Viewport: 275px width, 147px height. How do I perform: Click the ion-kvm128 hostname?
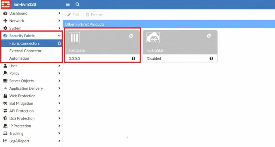pyautogui.click(x=25, y=4)
